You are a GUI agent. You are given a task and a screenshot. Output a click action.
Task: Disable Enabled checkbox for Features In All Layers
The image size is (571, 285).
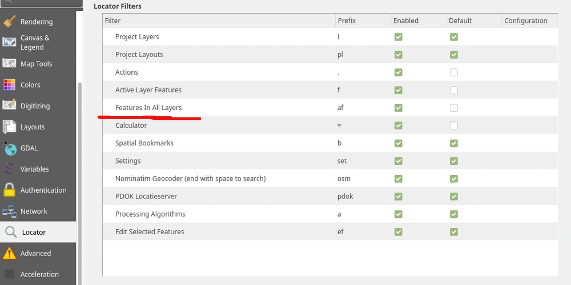click(x=399, y=108)
